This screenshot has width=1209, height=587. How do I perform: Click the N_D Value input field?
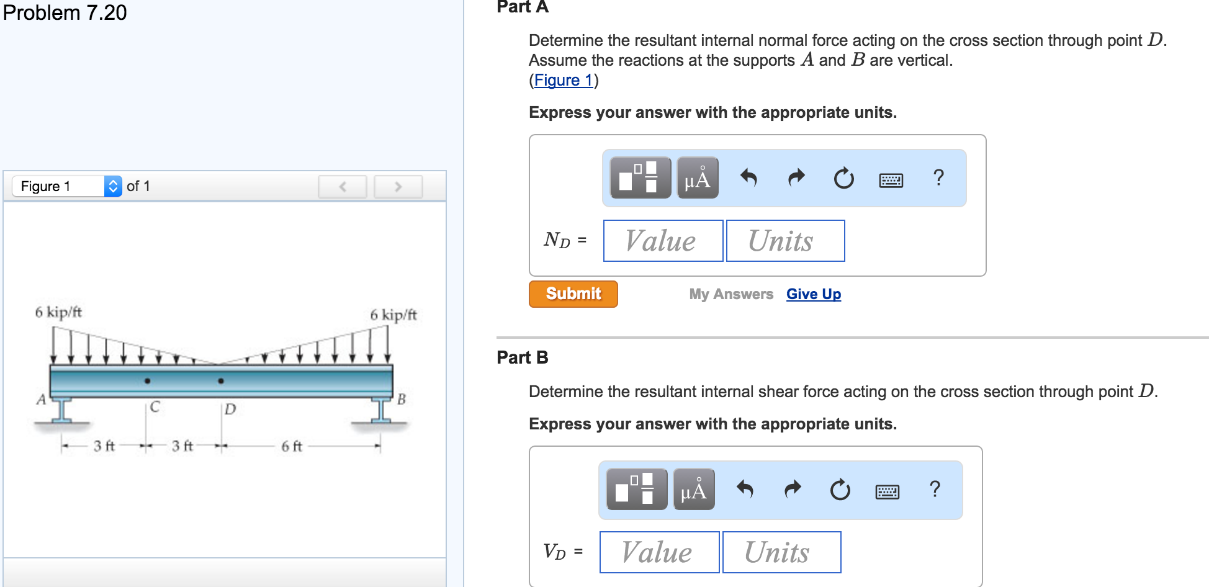tap(663, 241)
